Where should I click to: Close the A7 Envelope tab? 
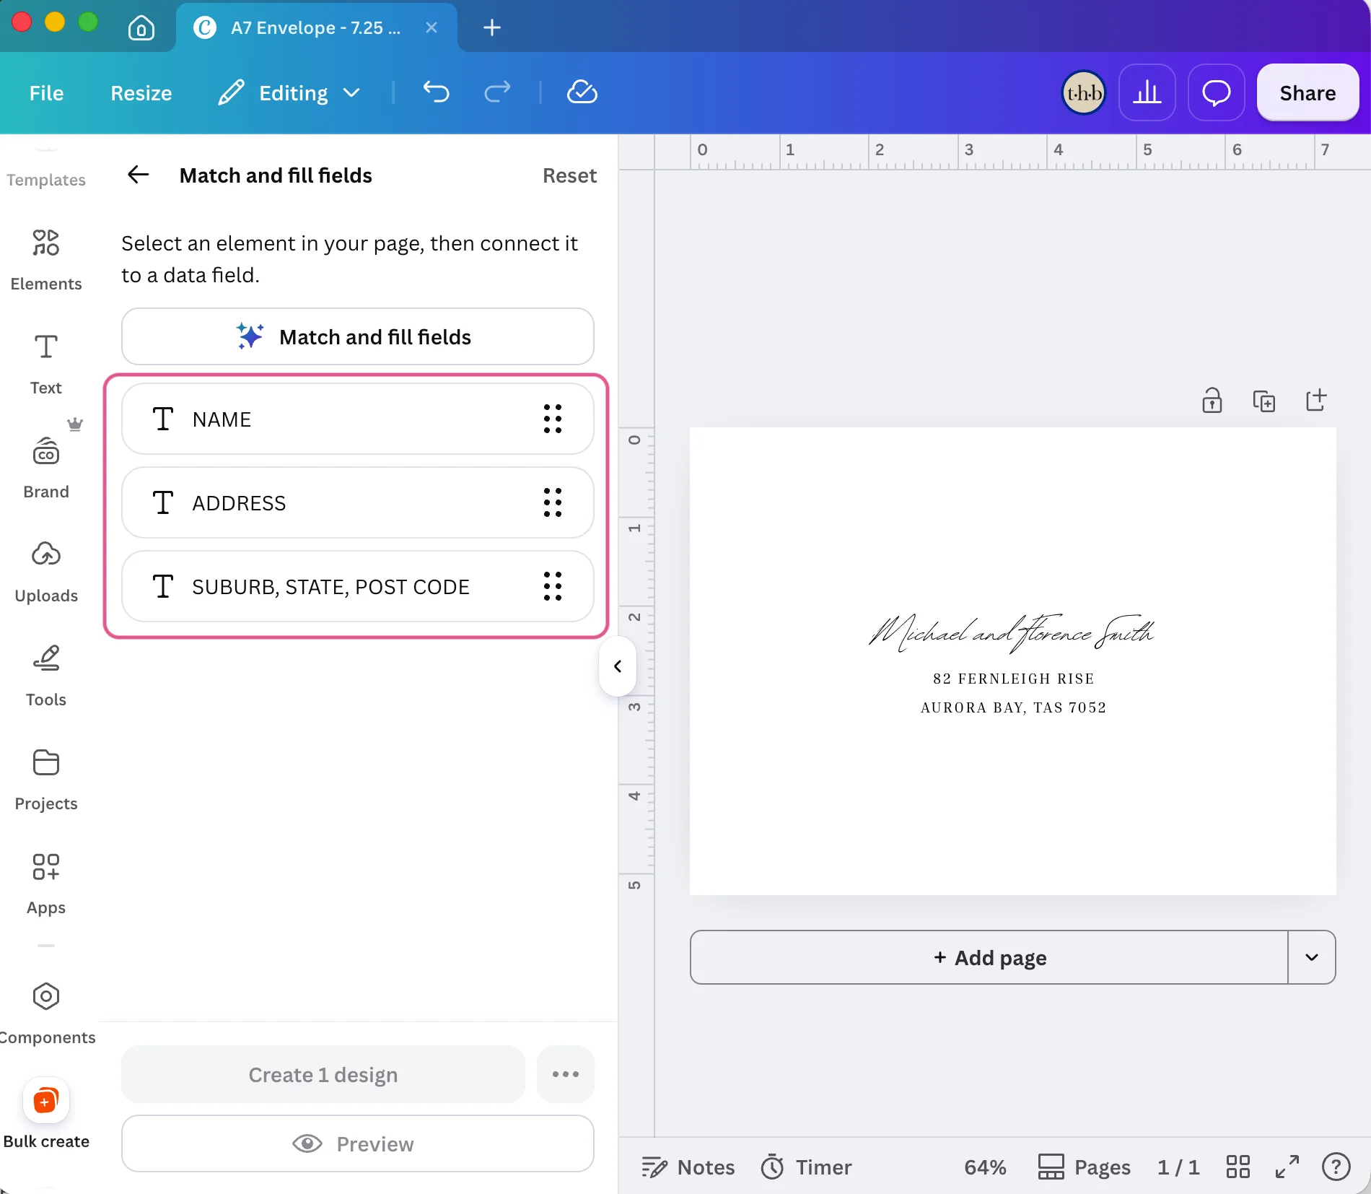[x=432, y=27]
